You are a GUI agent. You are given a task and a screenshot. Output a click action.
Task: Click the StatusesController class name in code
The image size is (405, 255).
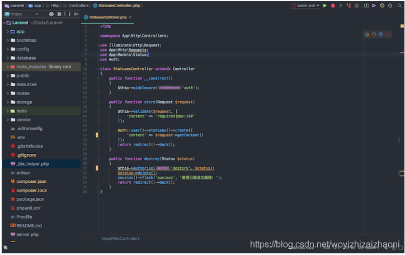click(133, 69)
